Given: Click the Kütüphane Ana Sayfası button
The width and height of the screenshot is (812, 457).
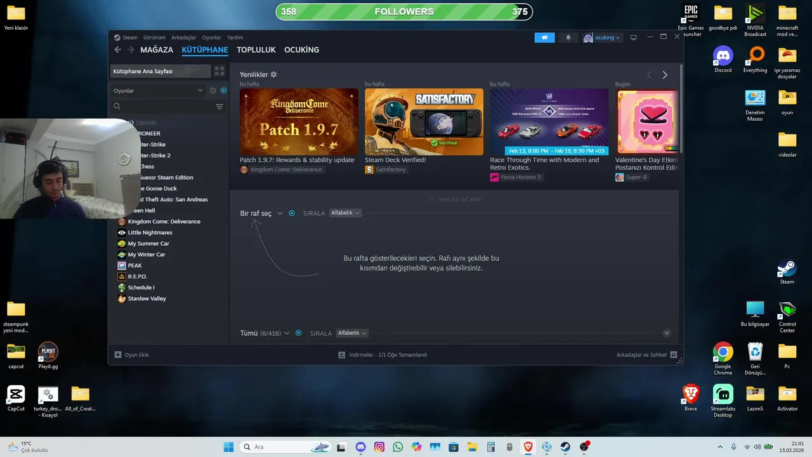Looking at the screenshot, I should [160, 71].
